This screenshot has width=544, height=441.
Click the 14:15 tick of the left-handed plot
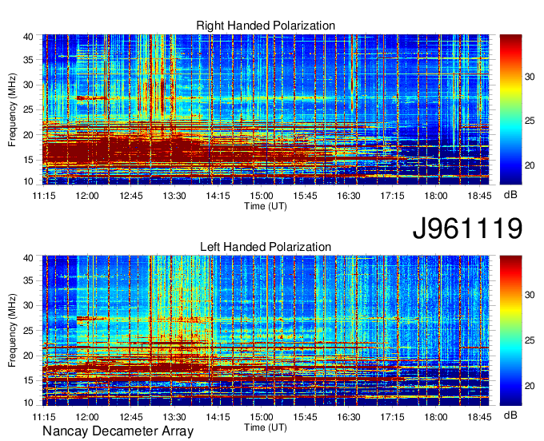click(x=218, y=417)
